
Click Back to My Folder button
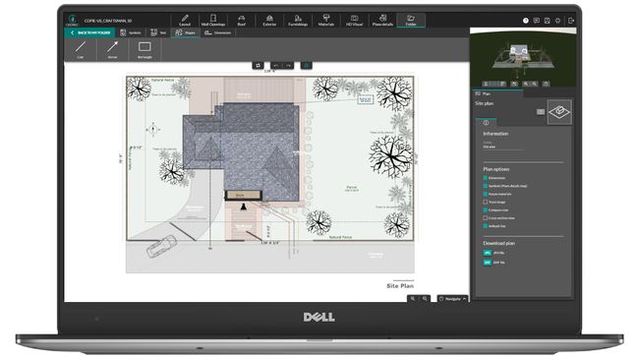point(90,32)
